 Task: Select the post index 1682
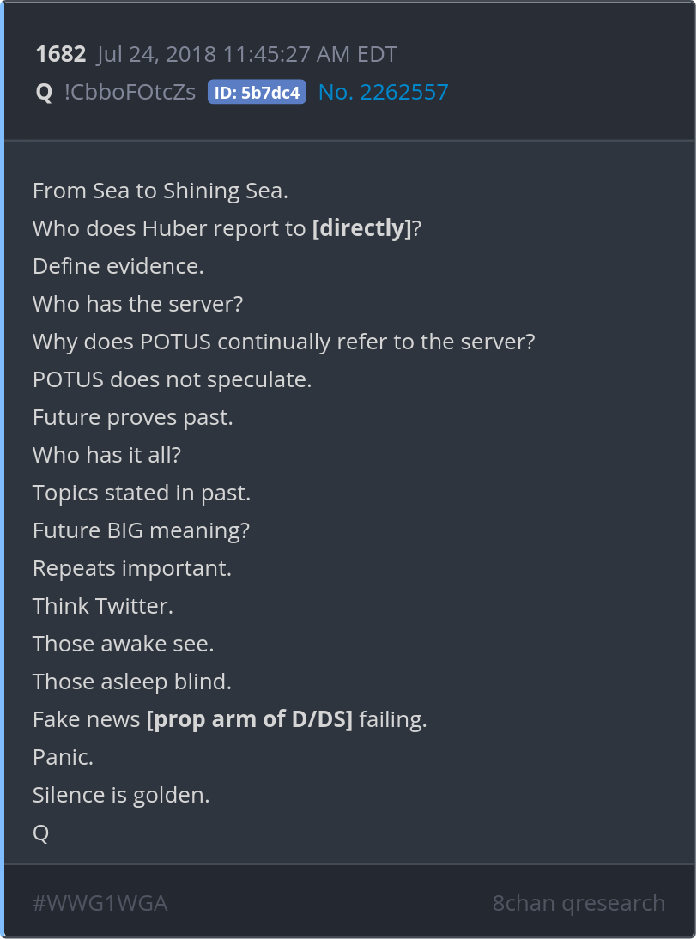[x=60, y=54]
